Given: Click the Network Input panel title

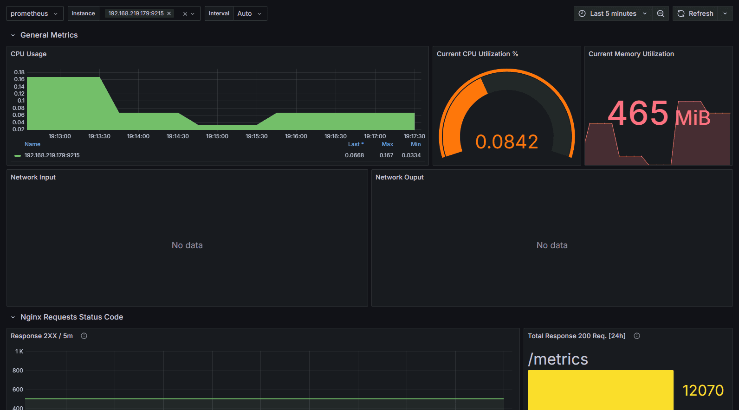Looking at the screenshot, I should coord(33,177).
